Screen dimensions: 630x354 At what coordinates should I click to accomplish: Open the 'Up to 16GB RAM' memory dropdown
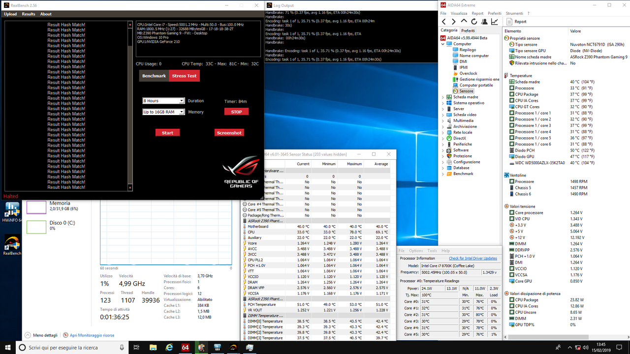tap(163, 112)
